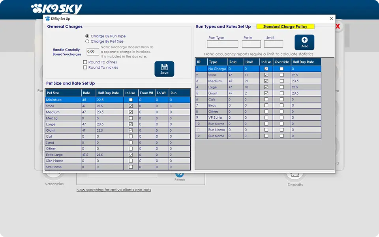Click the From Wt column header
Image resolution: width=379 pixels, height=237 pixels.
click(146, 93)
